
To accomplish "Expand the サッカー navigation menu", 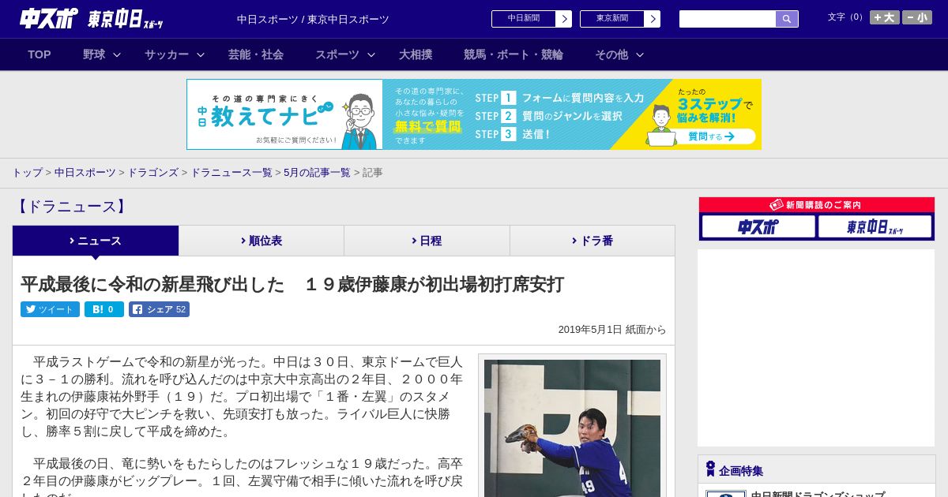I will (175, 54).
